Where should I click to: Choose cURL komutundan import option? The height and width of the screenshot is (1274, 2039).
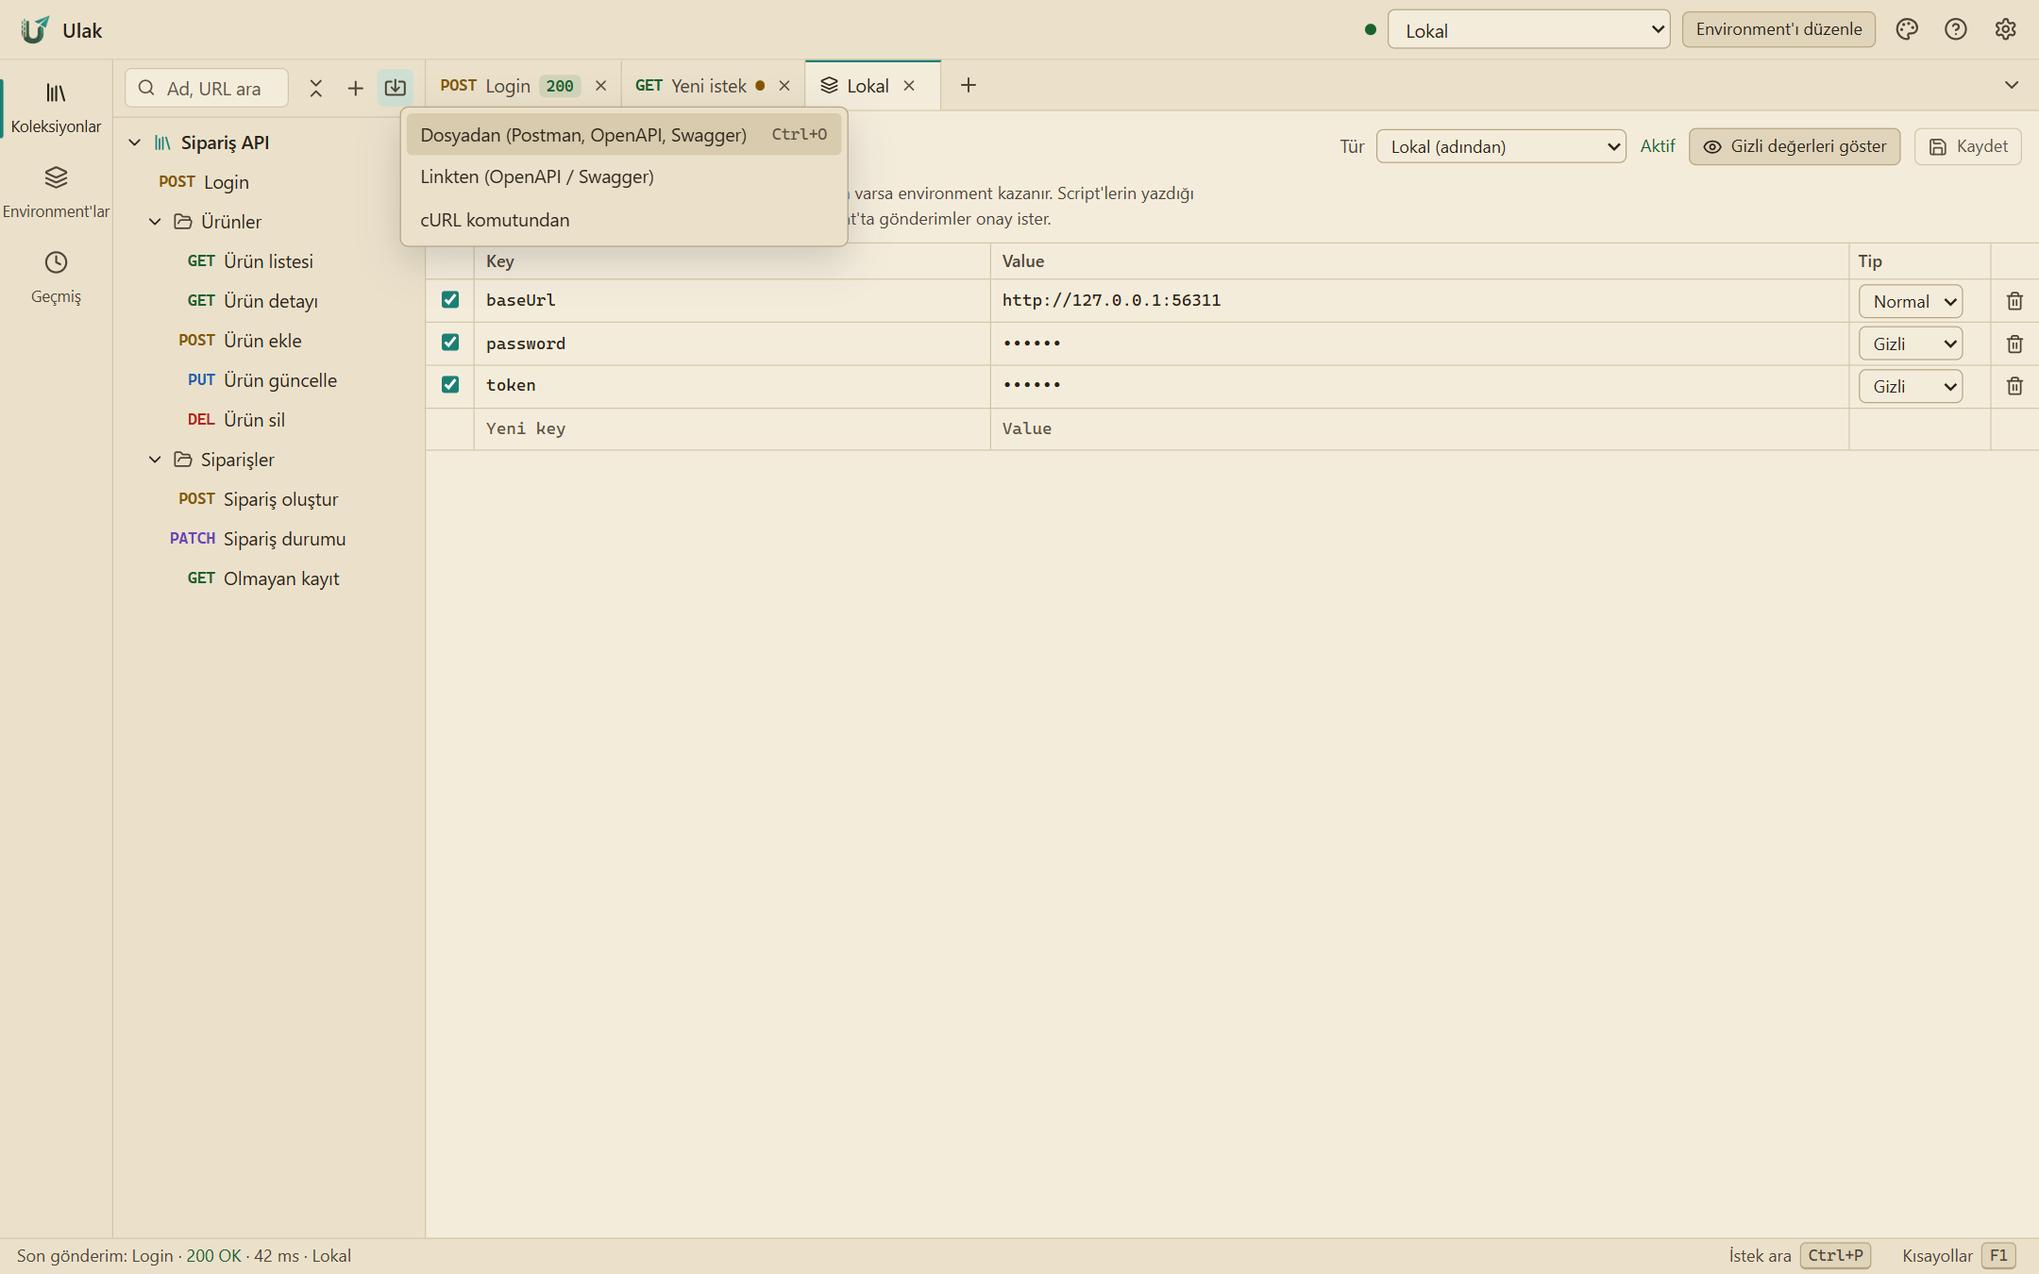[624, 220]
